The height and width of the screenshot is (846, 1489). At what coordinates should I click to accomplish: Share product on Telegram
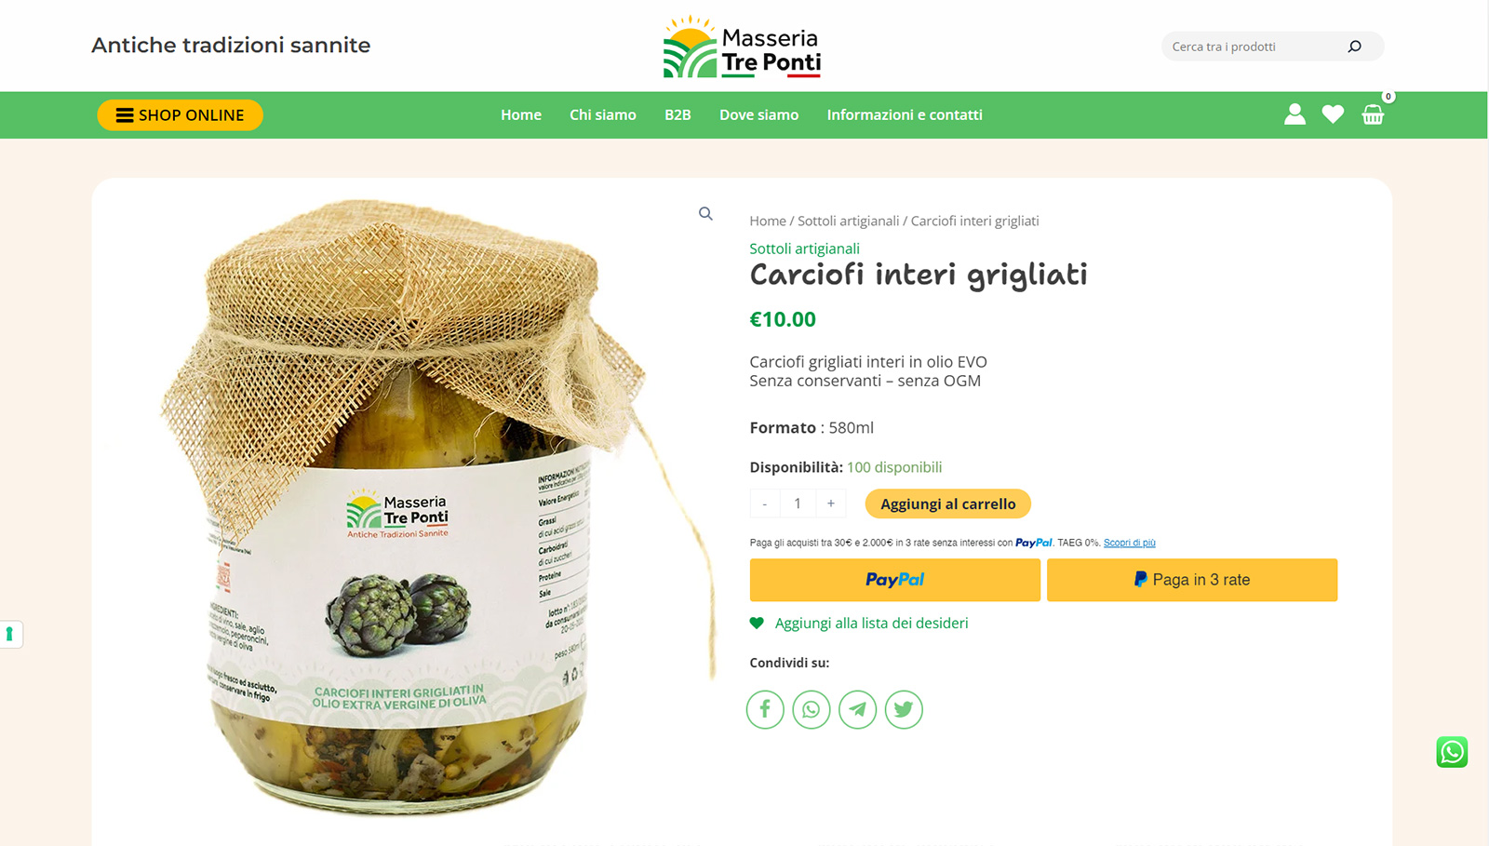[858, 709]
